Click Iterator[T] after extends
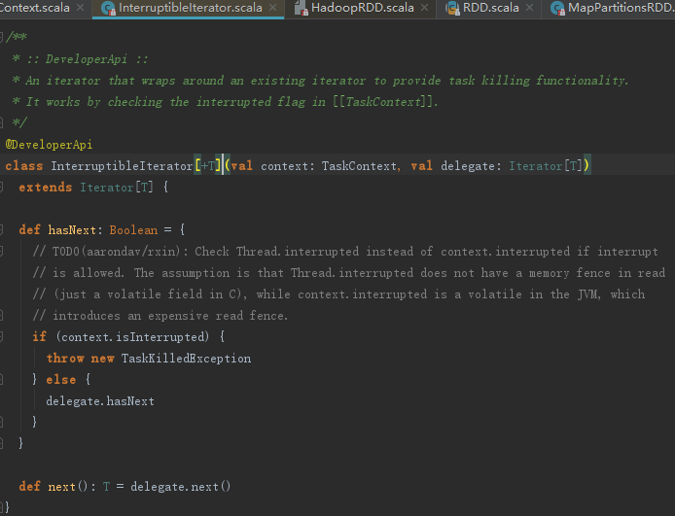Image resolution: width=675 pixels, height=516 pixels. (117, 188)
